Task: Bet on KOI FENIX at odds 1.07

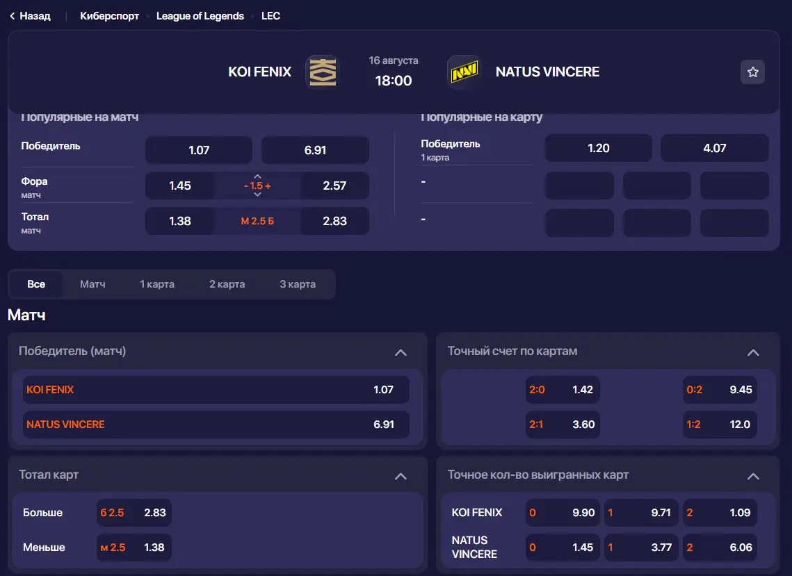Action: click(x=216, y=390)
